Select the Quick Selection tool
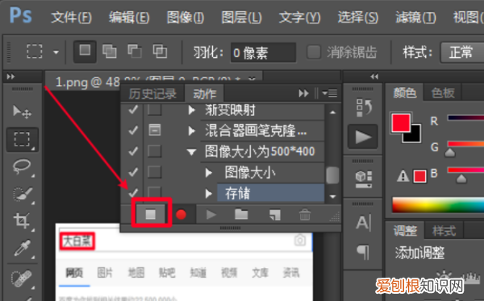 (x=22, y=194)
